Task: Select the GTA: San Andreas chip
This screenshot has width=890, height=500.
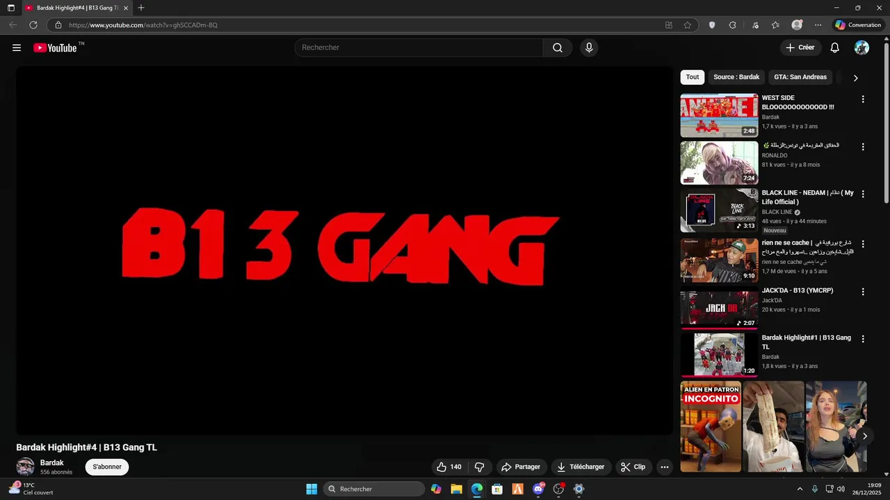Action: (800, 77)
